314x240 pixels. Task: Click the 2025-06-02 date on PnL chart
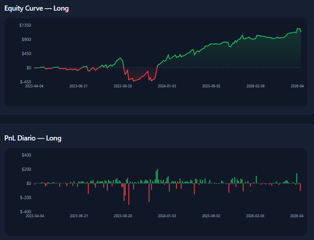point(211,216)
